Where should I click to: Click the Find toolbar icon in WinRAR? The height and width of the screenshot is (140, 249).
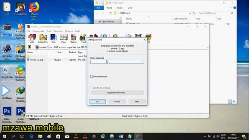83,38
